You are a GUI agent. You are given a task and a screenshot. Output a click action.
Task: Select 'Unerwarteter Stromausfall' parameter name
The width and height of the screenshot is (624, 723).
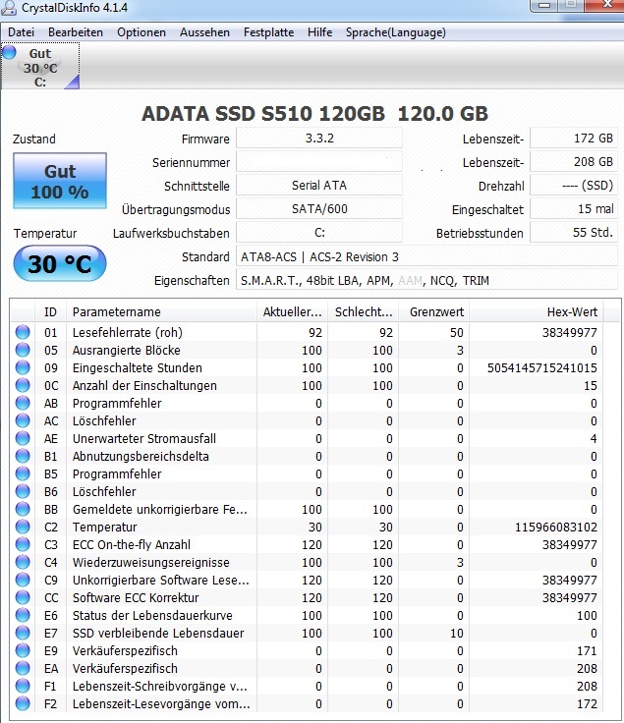click(x=144, y=438)
